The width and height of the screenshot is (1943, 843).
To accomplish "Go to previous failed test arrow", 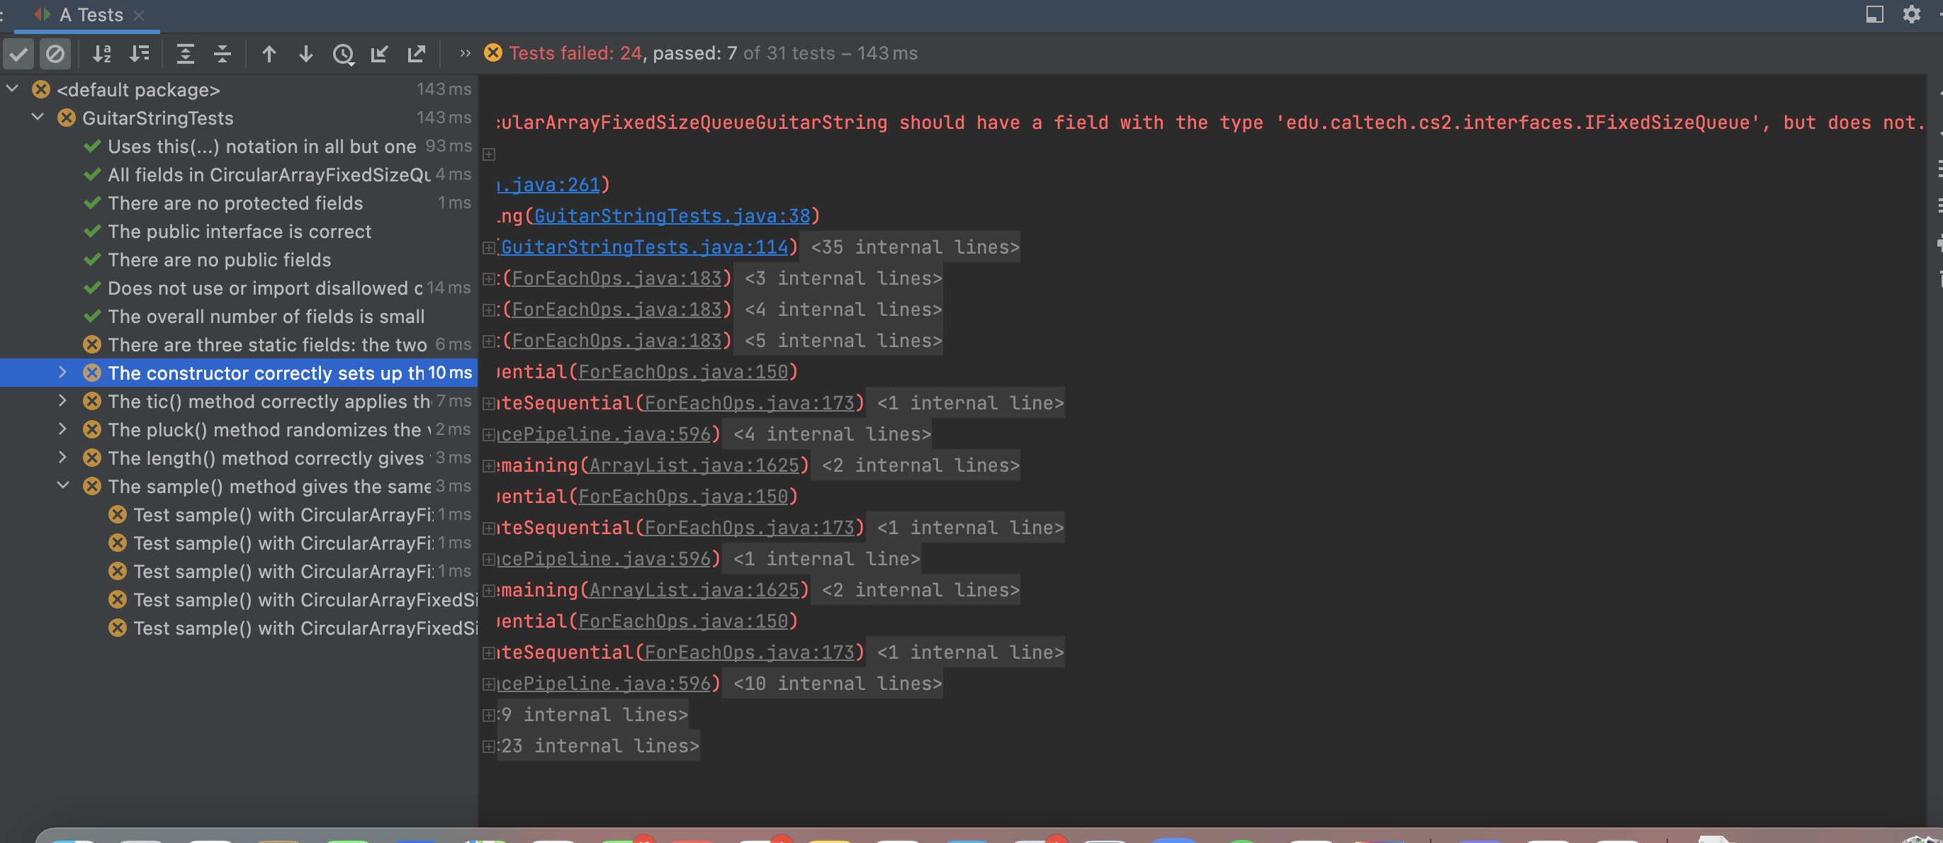I will (269, 55).
